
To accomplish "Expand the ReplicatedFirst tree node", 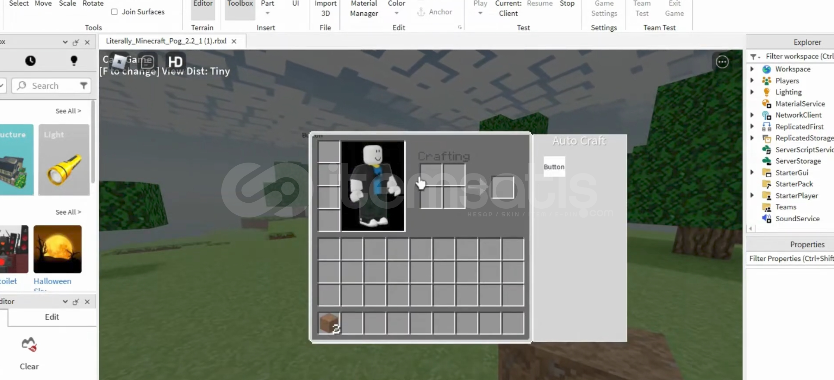I will [x=752, y=126].
